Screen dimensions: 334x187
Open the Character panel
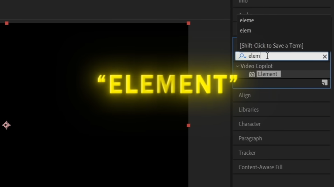tap(249, 124)
